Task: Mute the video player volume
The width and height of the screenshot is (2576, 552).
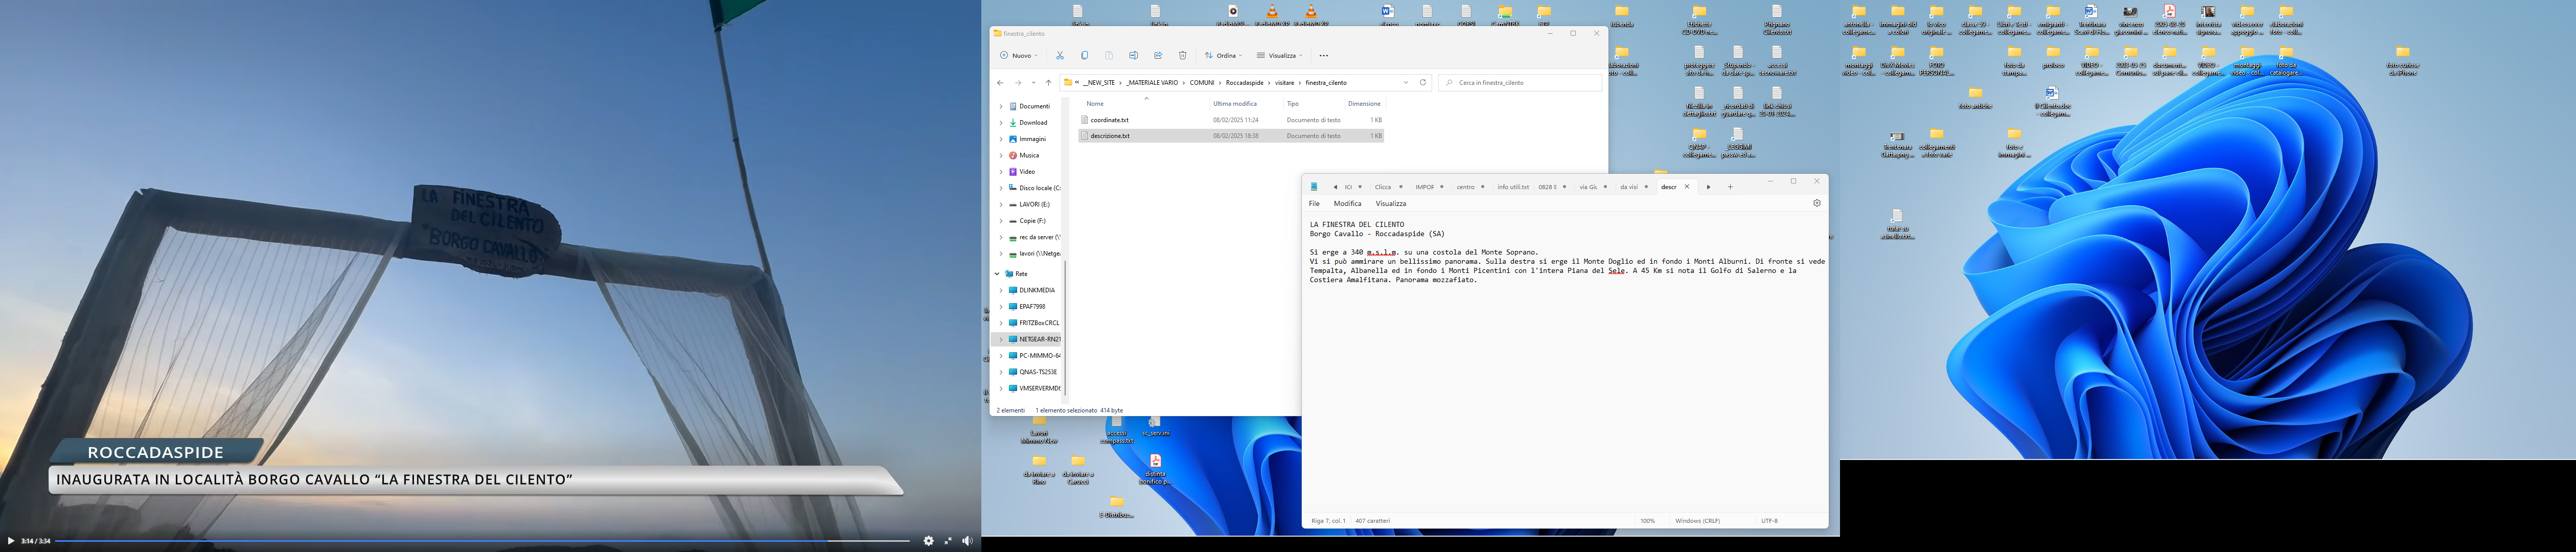Action: point(967,541)
